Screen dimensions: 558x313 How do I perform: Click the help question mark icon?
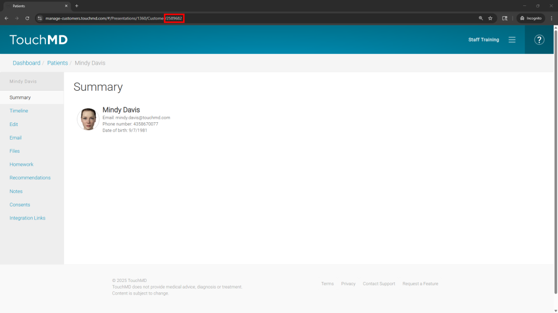[x=539, y=40]
